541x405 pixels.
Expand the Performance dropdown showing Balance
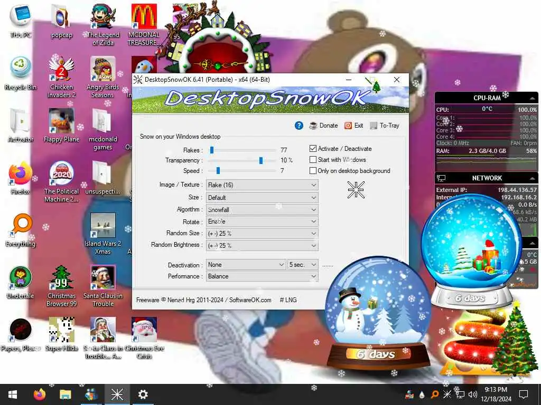262,276
